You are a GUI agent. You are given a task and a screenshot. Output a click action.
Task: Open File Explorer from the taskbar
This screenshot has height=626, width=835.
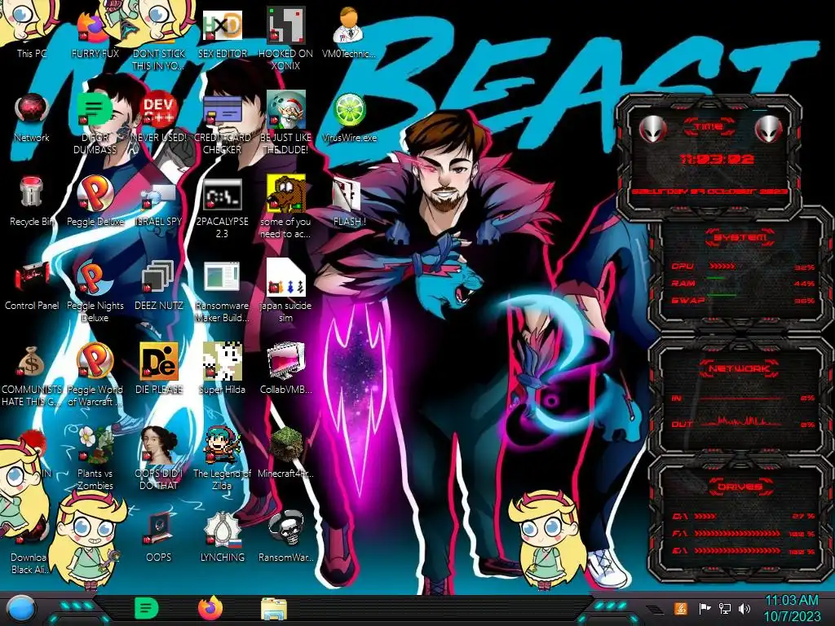click(274, 609)
